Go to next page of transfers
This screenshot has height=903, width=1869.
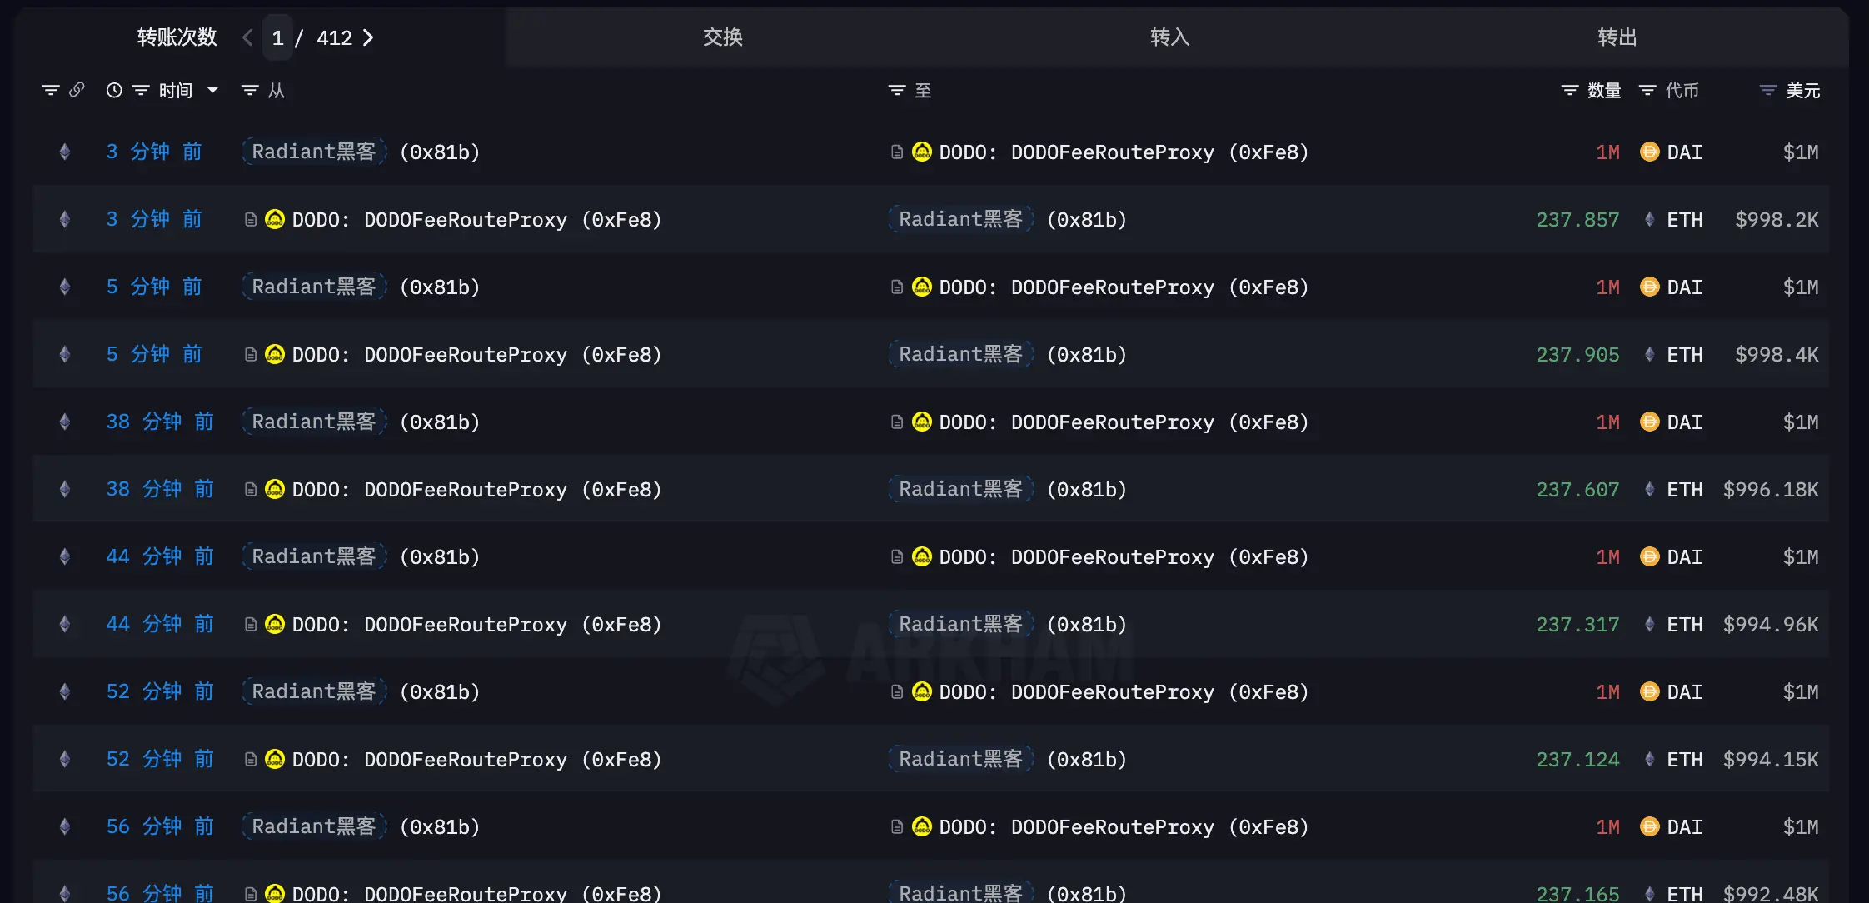point(368,37)
